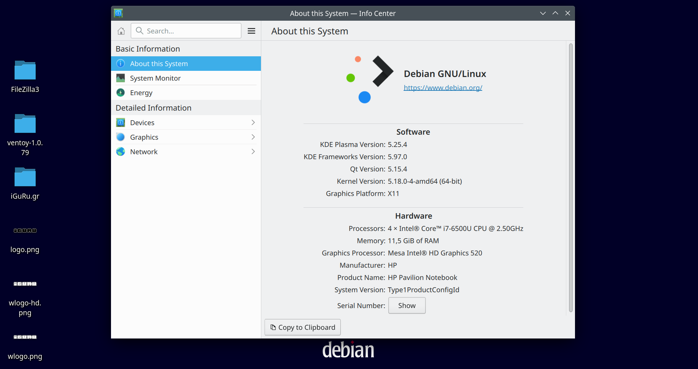This screenshot has width=698, height=369.
Task: Click the Graphics sphere icon
Action: (120, 137)
